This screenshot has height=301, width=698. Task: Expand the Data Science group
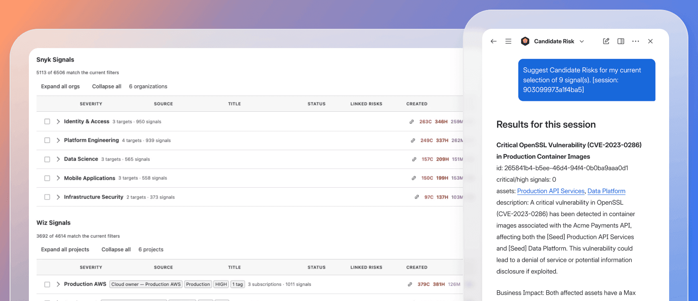[x=58, y=159]
